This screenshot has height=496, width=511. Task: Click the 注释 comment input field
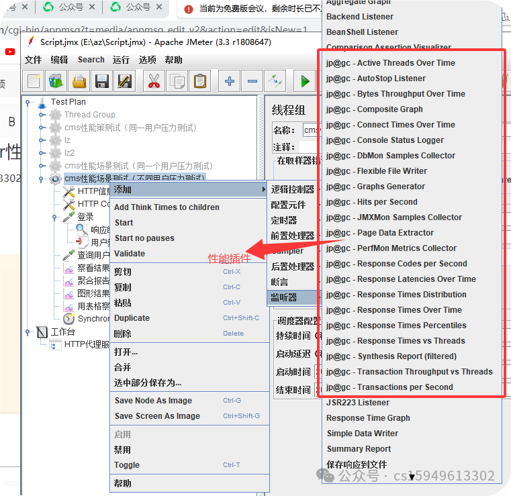[310, 147]
